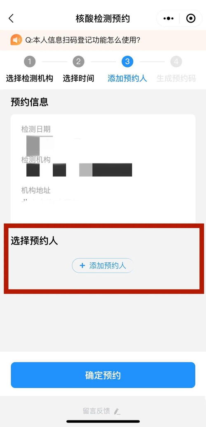Go to 选择检测机构 step label
Screen dimensions: 206x427
(29, 78)
